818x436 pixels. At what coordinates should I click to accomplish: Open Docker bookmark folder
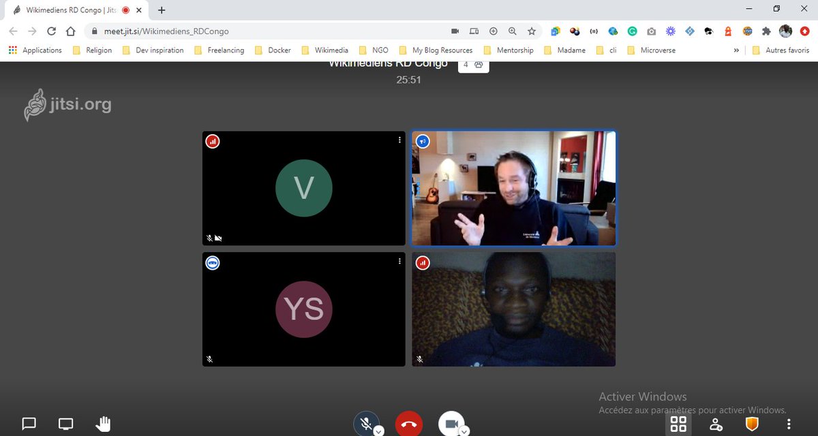(273, 50)
